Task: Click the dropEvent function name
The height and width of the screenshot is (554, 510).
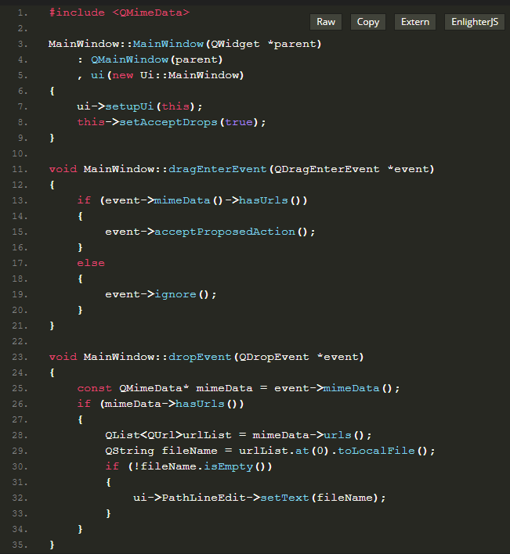Action: (194, 357)
